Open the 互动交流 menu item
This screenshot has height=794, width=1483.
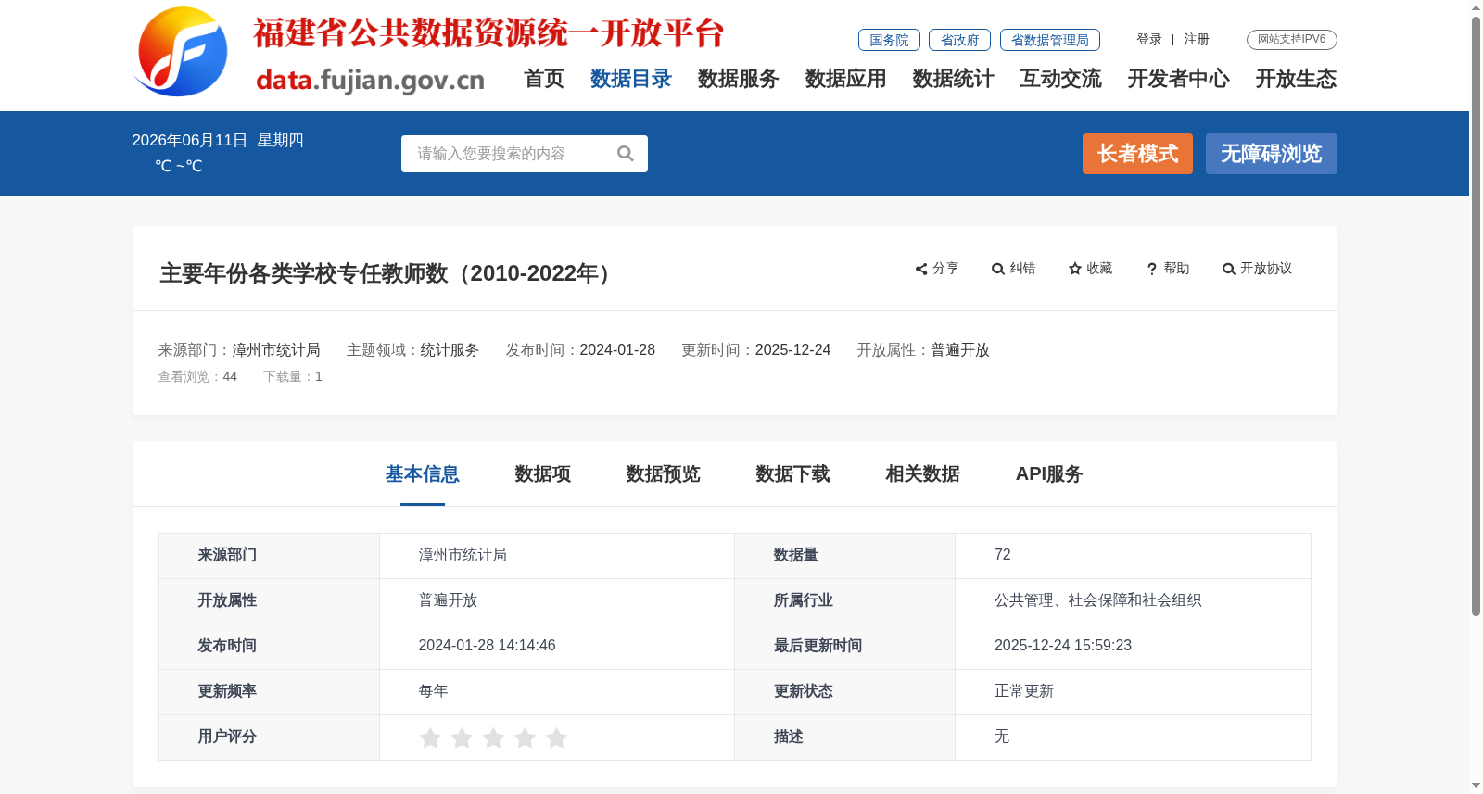[x=1061, y=79]
